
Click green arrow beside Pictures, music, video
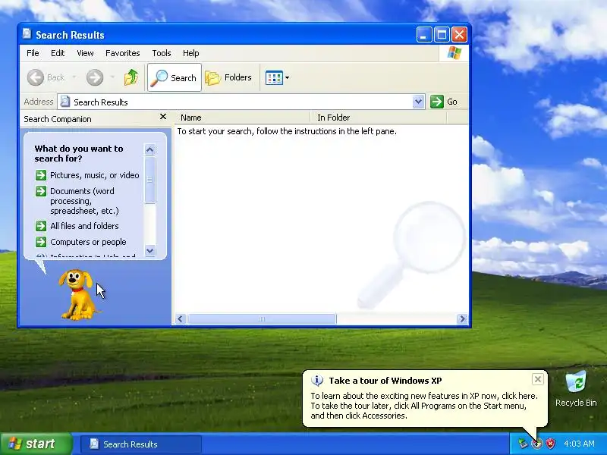pyautogui.click(x=41, y=175)
